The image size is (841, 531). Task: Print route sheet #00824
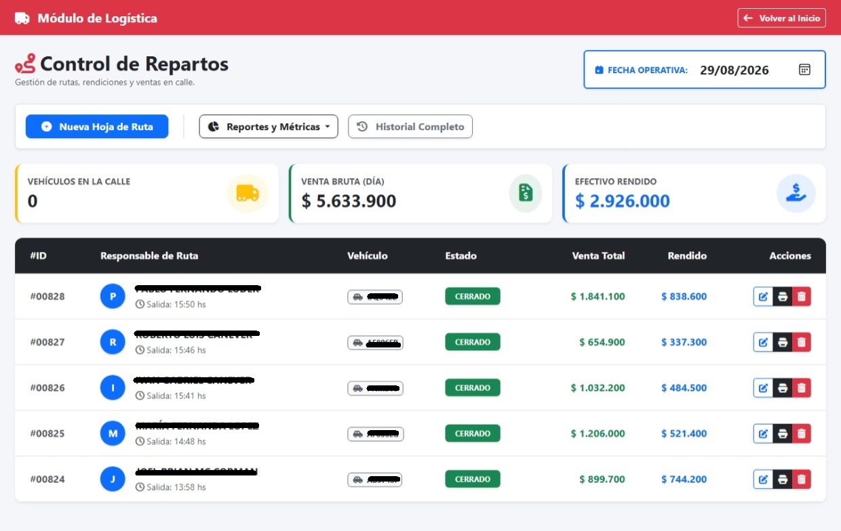coord(783,480)
